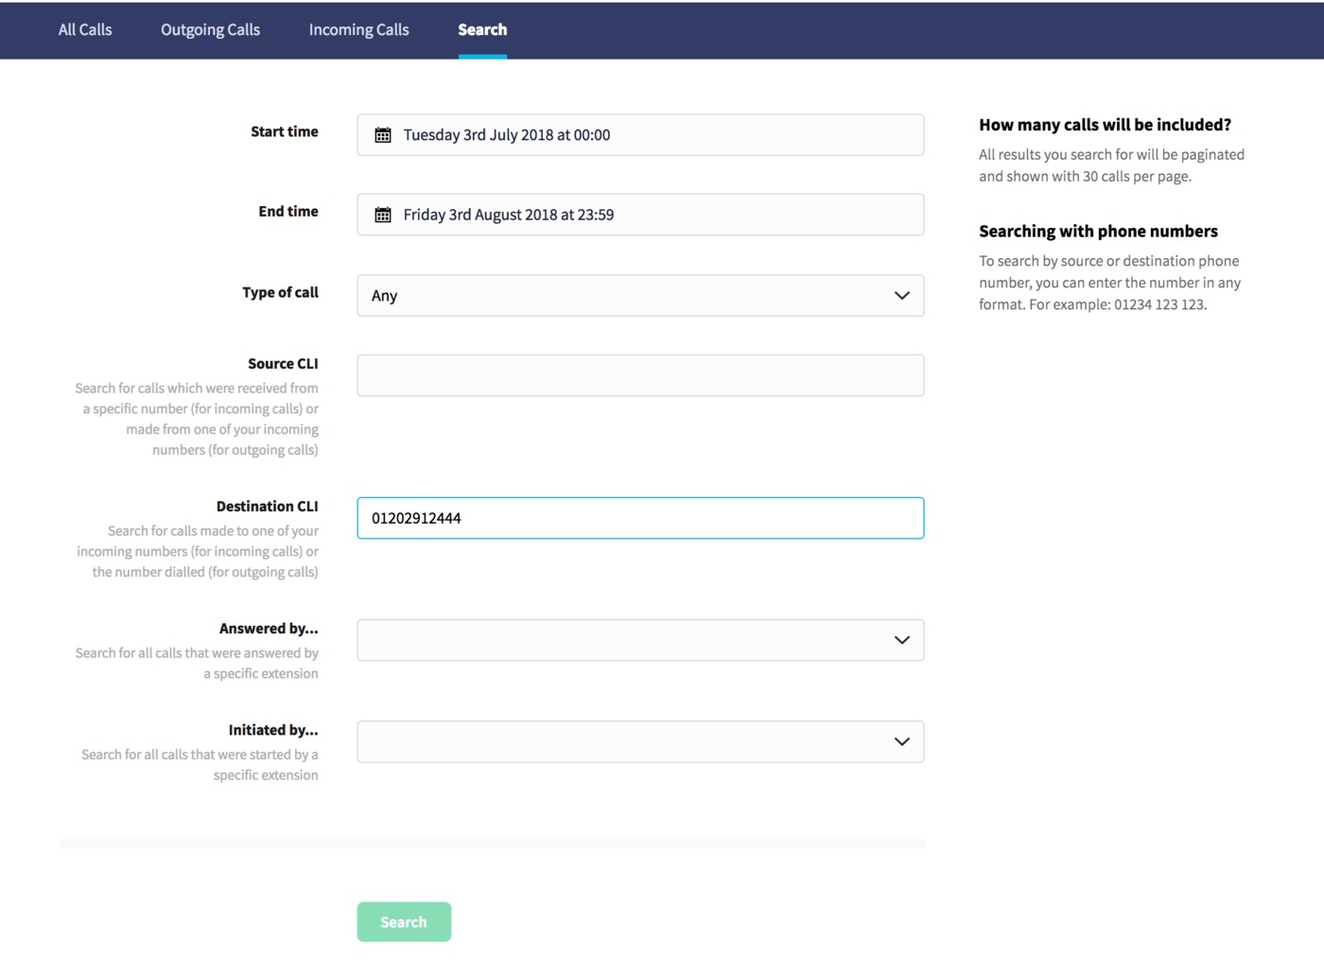This screenshot has height=966, width=1324.
Task: Click the Answered by... label
Action: pos(269,628)
